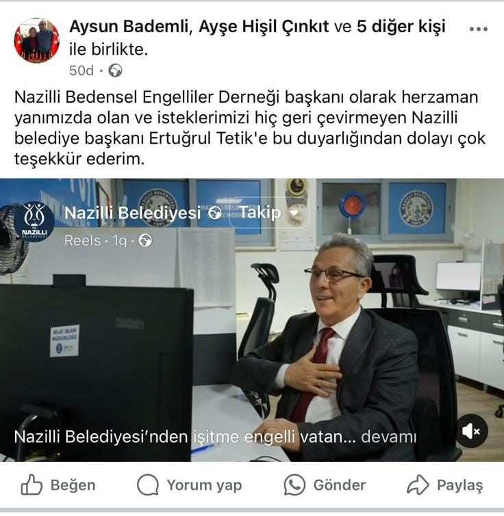Share the post with the Paylaş arrow icon
Viewport: 504px width, 516px height.
click(x=418, y=485)
